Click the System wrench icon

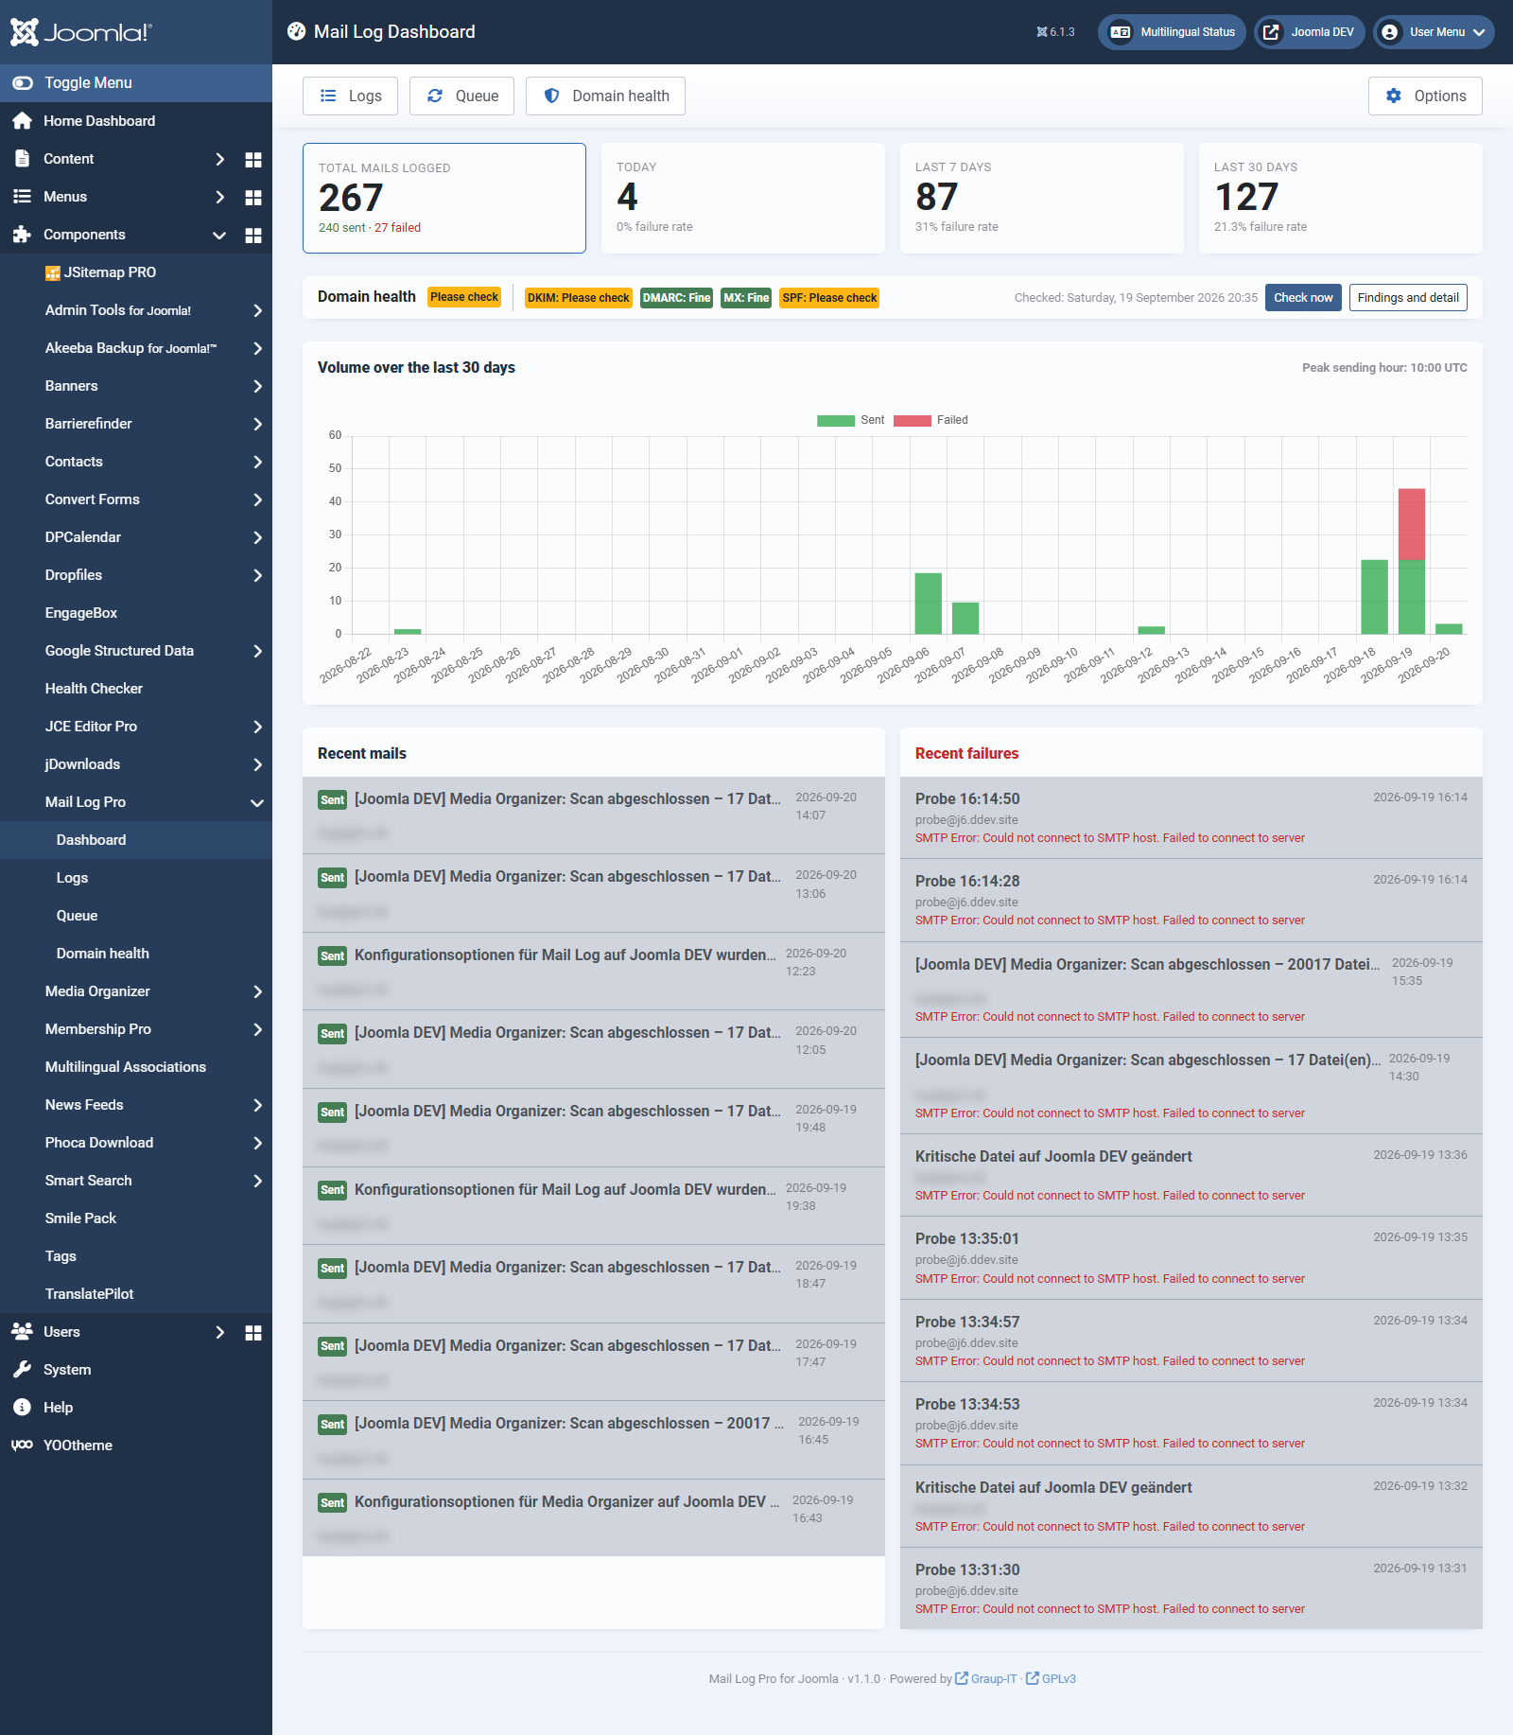pyautogui.click(x=22, y=1370)
